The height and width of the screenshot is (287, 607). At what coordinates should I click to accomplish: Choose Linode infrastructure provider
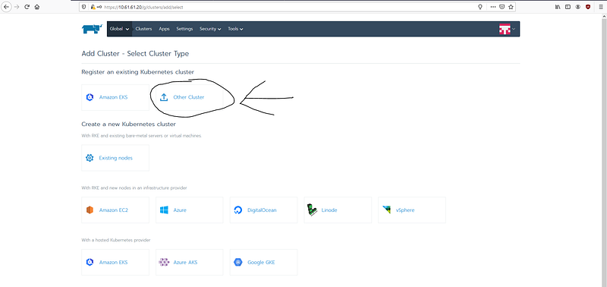click(x=338, y=210)
